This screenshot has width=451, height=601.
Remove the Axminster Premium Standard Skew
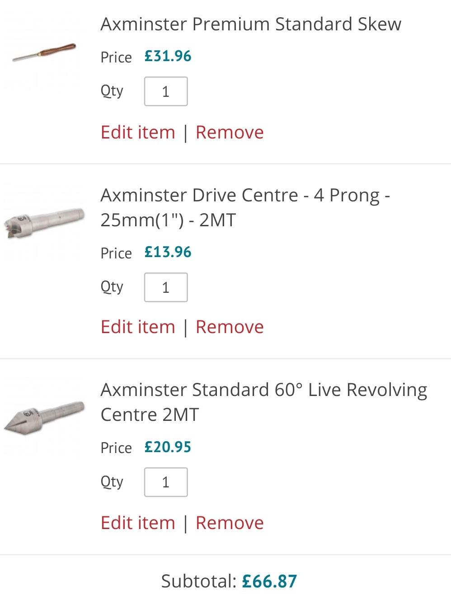tap(229, 132)
